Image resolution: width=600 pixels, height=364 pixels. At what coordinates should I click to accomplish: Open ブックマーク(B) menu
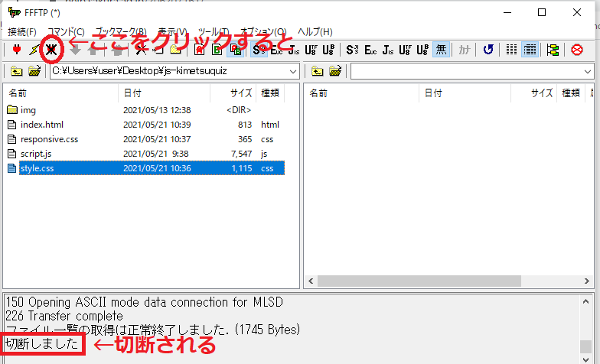pos(121,32)
